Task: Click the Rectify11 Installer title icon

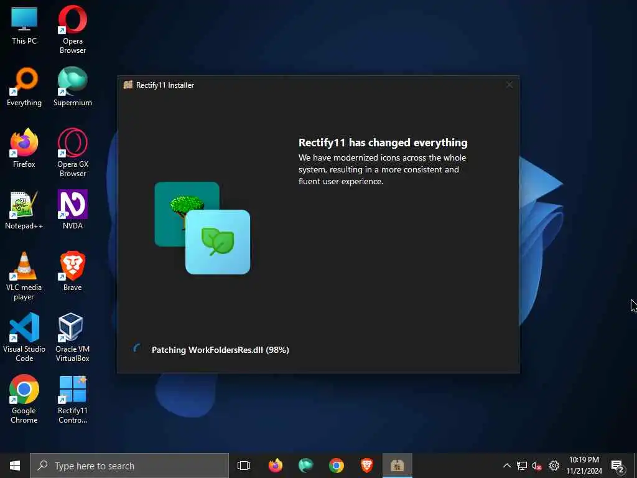Action: pyautogui.click(x=128, y=85)
